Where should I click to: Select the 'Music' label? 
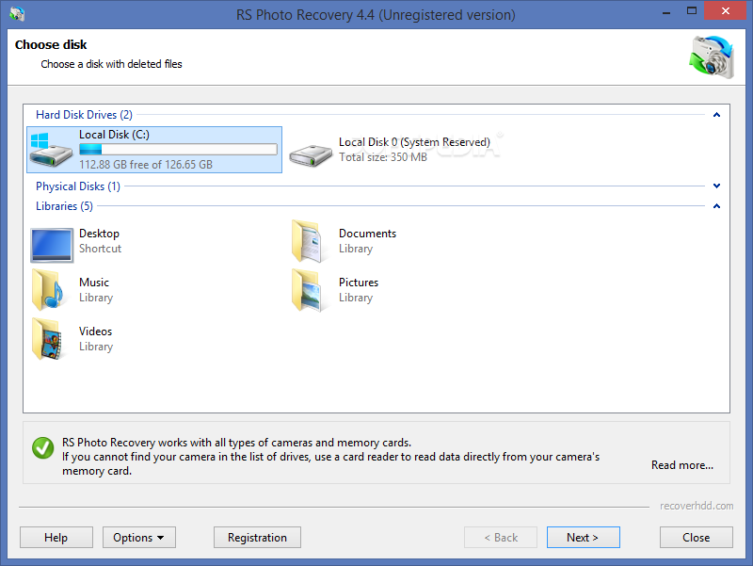pos(94,283)
